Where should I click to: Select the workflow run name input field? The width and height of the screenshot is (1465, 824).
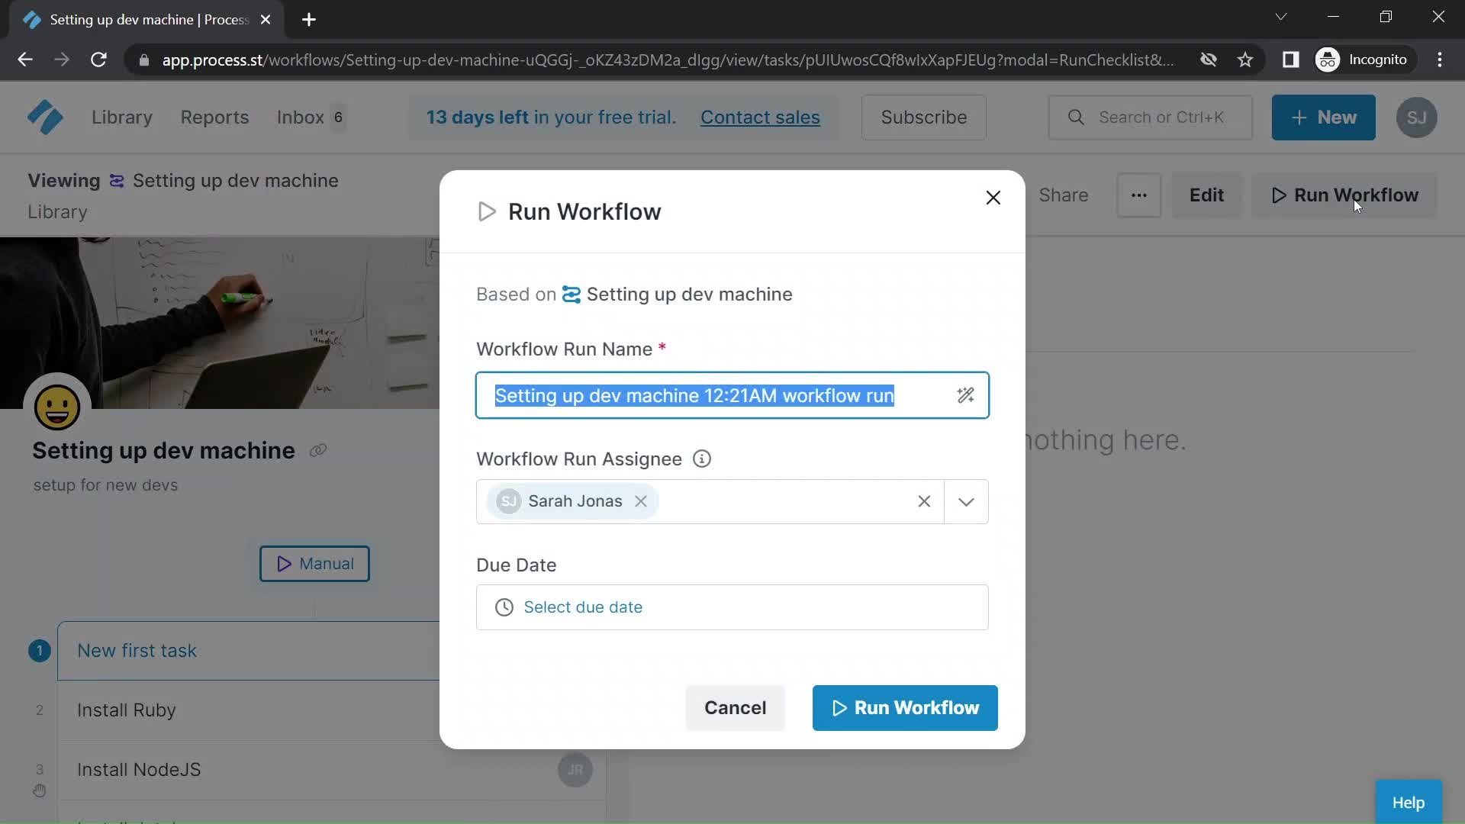(x=732, y=395)
